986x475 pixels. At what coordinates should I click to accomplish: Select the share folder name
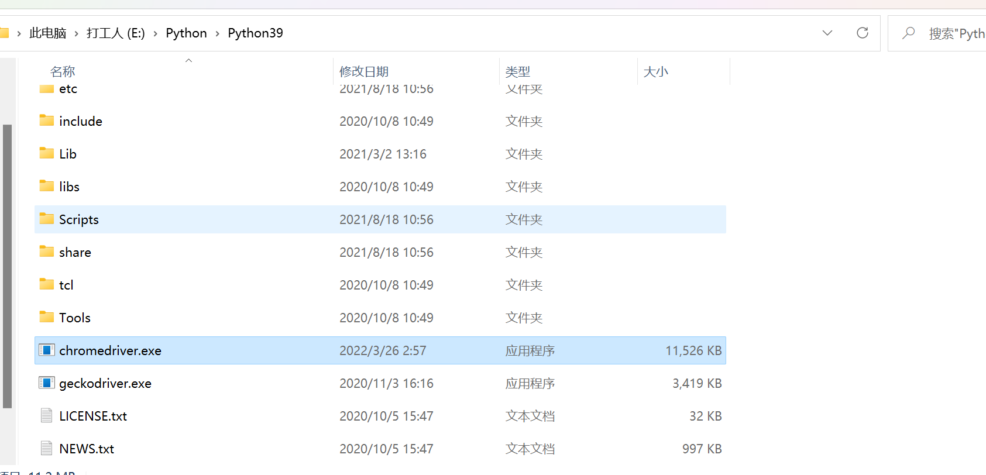pyautogui.click(x=75, y=252)
